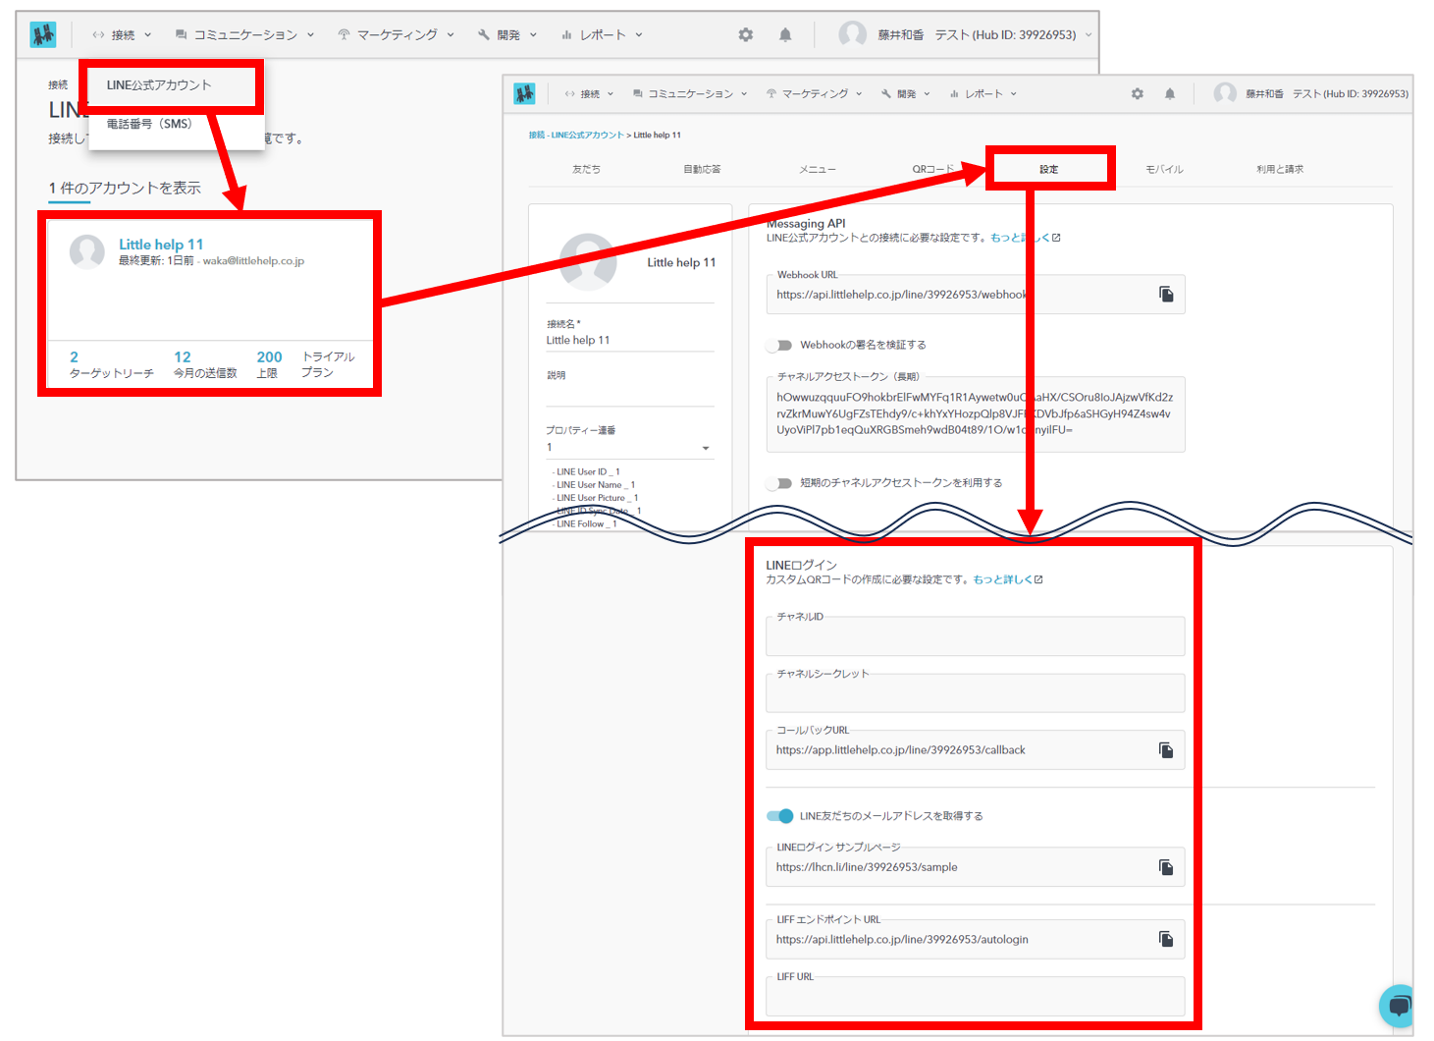Click the チャネルID input field
Viewport: 1434px width, 1041px height.
point(974,638)
